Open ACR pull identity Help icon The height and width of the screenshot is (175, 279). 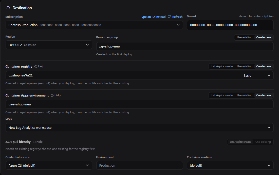[x=34, y=142]
